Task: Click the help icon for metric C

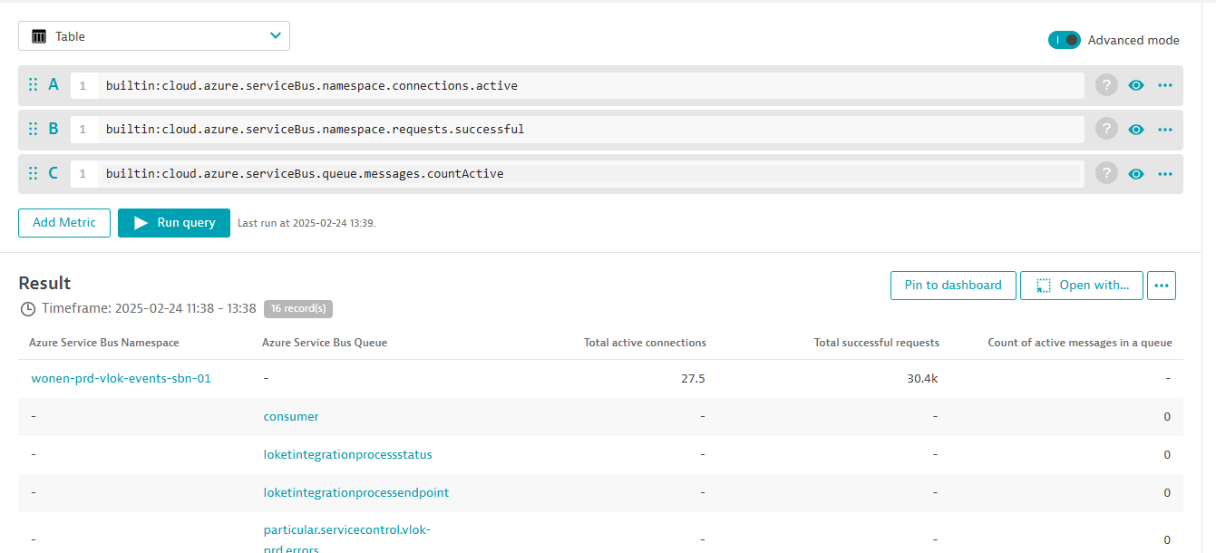Action: pos(1106,173)
